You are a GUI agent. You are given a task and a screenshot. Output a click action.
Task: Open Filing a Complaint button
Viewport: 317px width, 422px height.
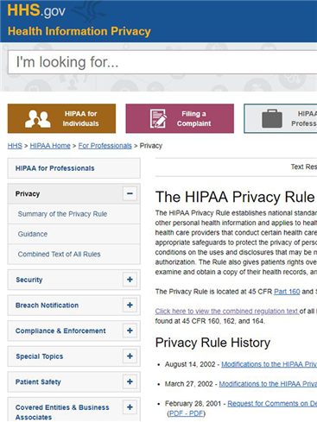coord(180,118)
